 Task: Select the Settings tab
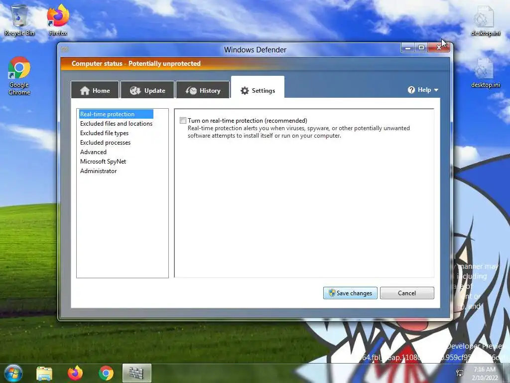[257, 88]
